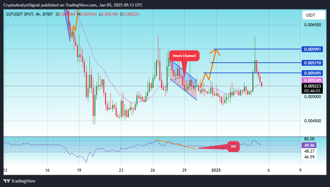
Task: Click the low price value L0.005190
Action: click(x=108, y=14)
